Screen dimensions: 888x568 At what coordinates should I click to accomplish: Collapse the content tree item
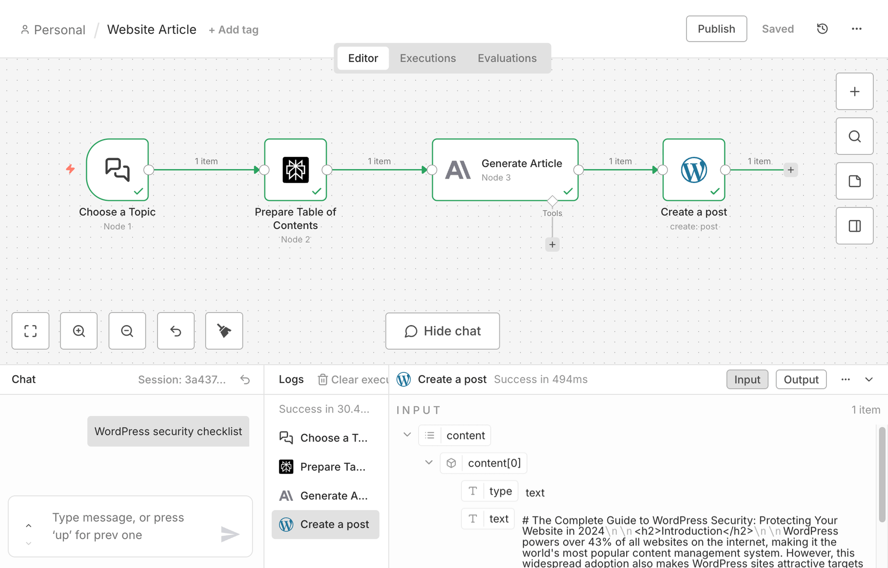(x=407, y=435)
